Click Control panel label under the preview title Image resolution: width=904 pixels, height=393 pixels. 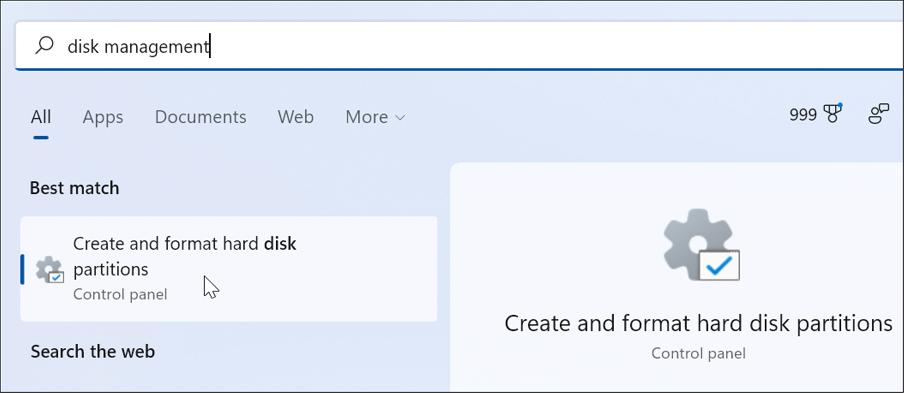pyautogui.click(x=698, y=353)
